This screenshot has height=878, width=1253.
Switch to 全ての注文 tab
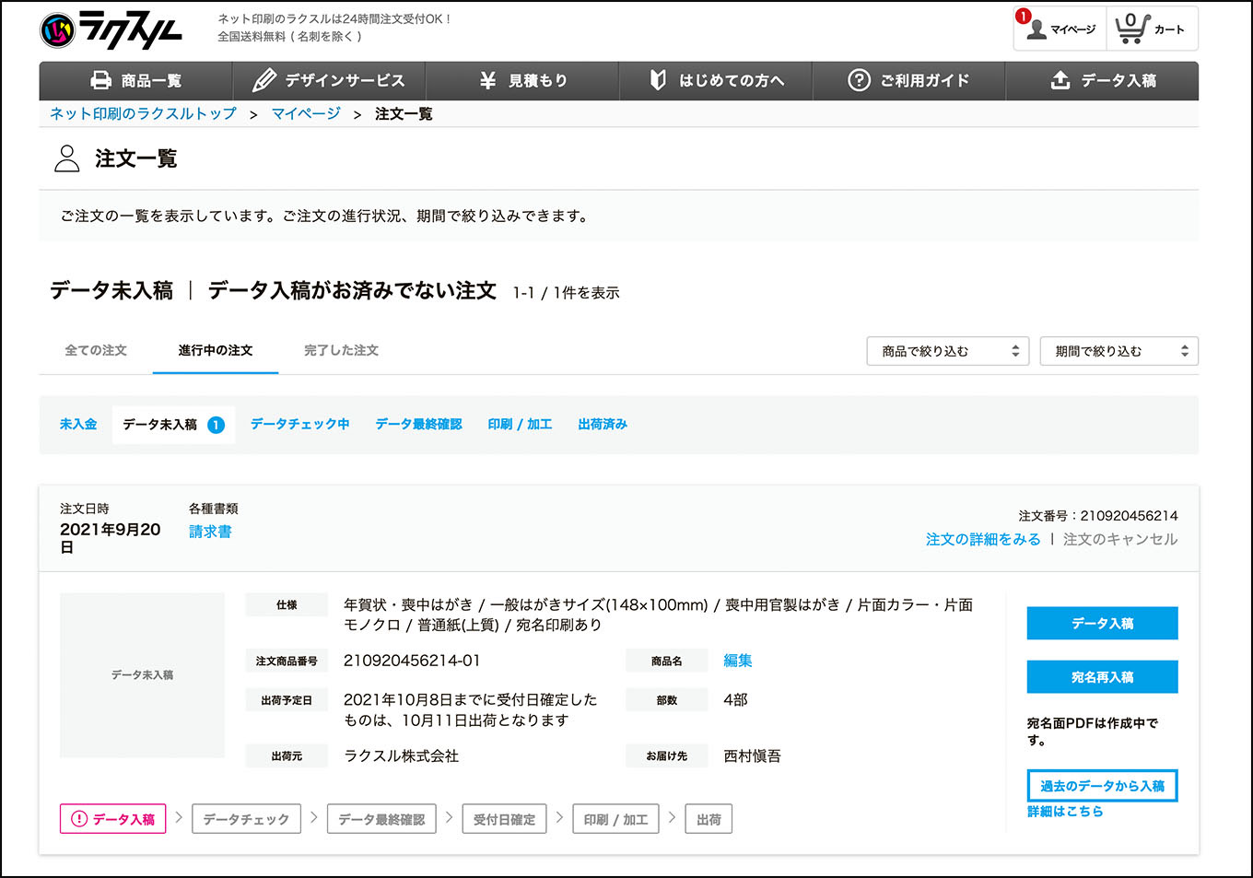click(x=96, y=350)
